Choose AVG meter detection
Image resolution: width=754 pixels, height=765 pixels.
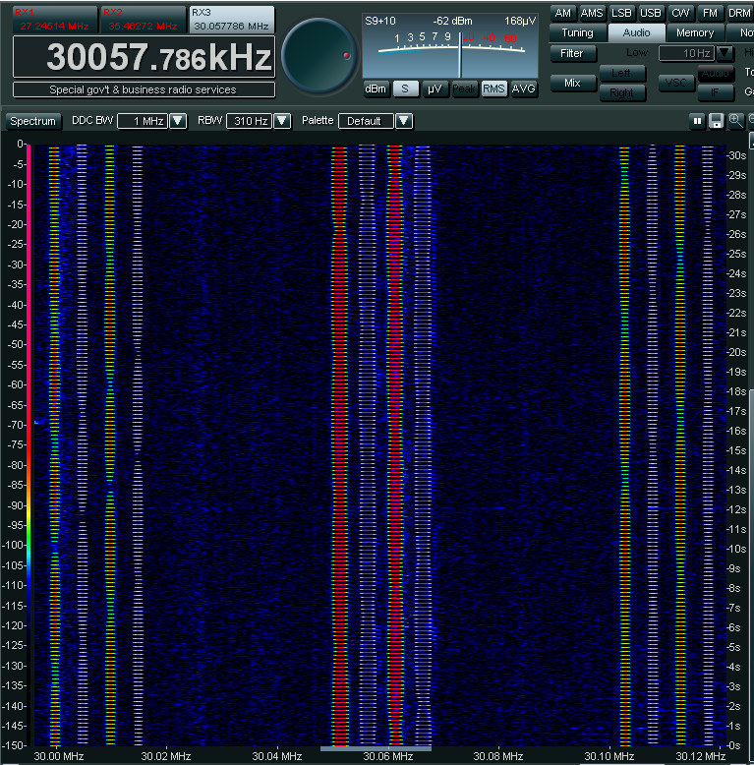click(x=523, y=88)
